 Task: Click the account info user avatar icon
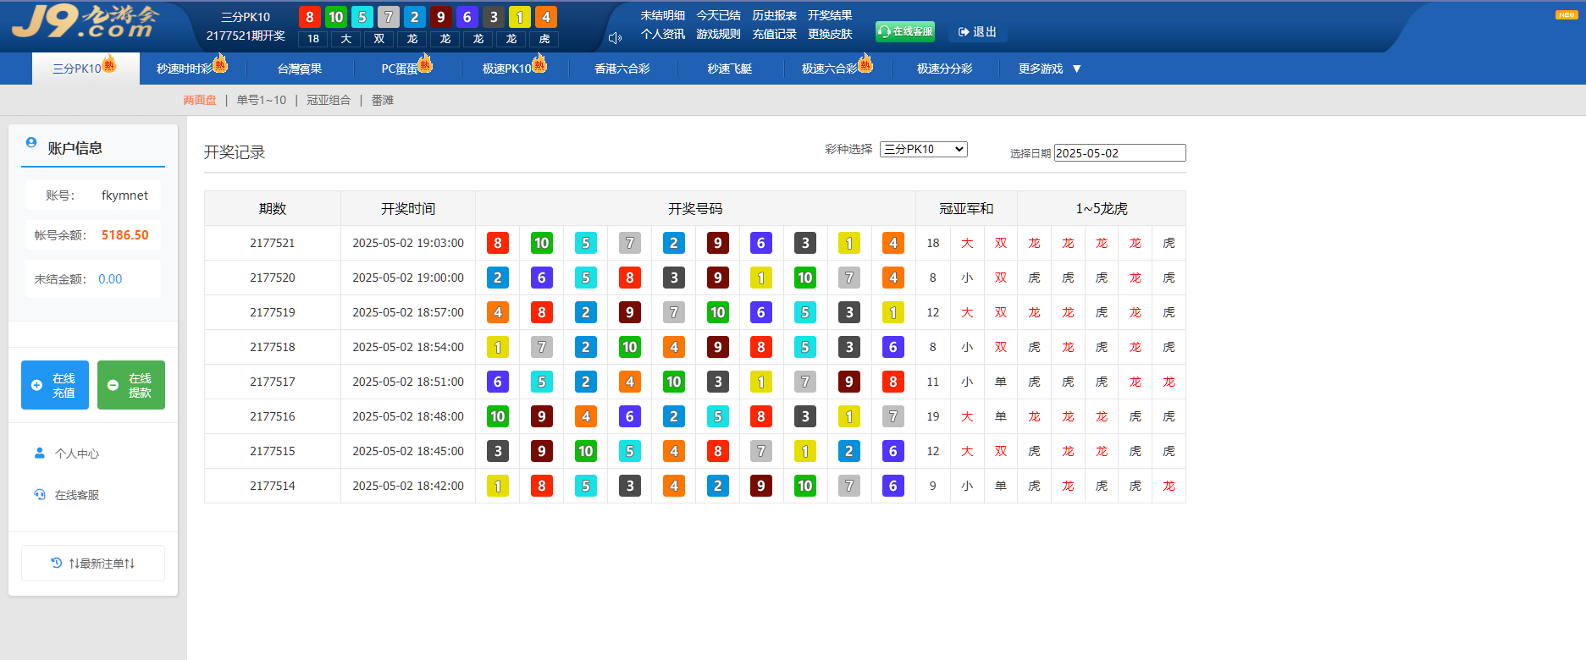(31, 143)
